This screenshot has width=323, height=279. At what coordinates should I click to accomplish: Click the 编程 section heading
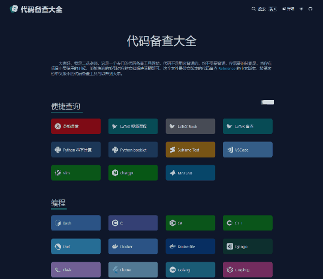pos(58,203)
